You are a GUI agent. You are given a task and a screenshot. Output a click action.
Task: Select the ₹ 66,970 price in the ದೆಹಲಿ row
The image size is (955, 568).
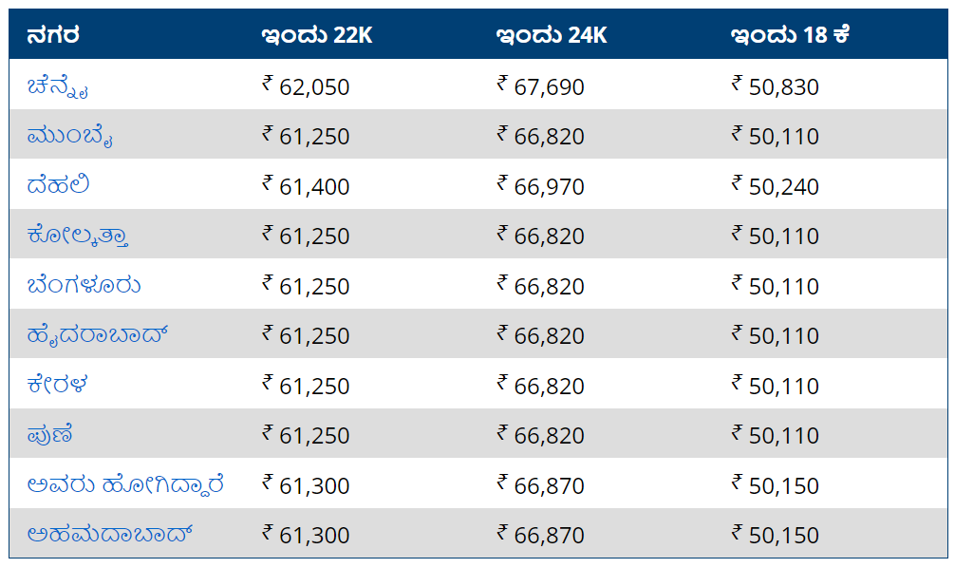pos(541,186)
